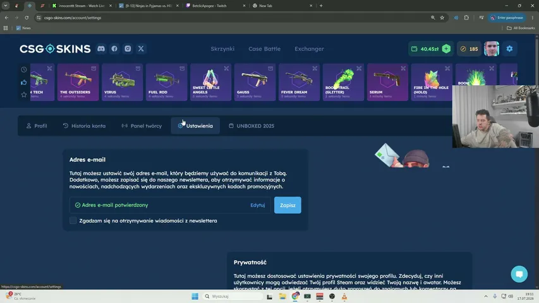Open the UNBOXED 2025 tab

251,126
